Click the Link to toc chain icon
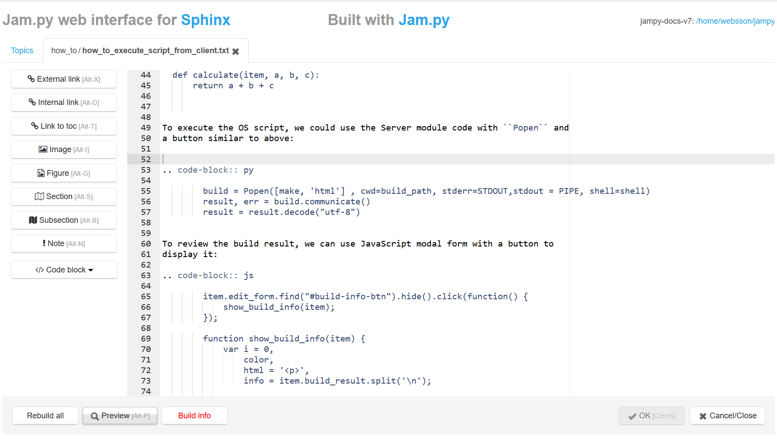Screen dimensions: 777x439 click(x=35, y=126)
